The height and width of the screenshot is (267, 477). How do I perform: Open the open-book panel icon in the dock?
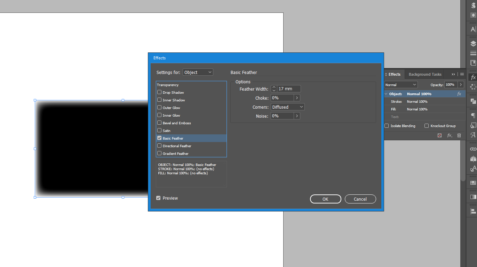coord(473,159)
